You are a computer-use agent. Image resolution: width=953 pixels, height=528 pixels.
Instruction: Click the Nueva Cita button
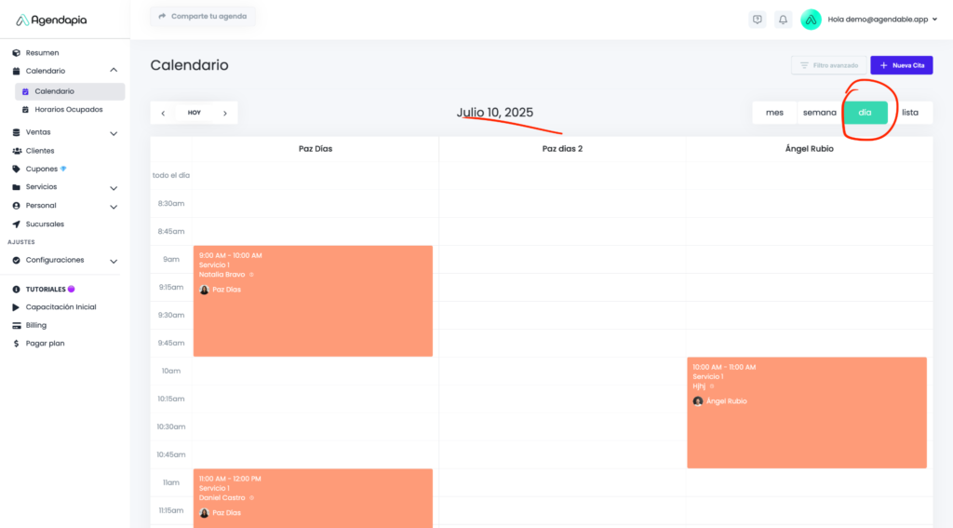click(901, 65)
